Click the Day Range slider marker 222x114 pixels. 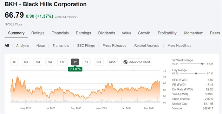pyautogui.click(x=196, y=73)
